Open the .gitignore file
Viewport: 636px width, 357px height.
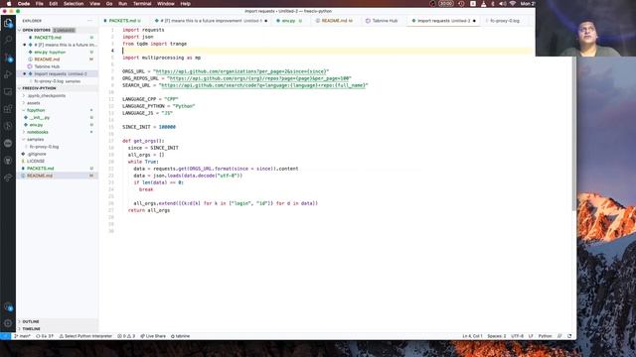pyautogui.click(x=37, y=154)
